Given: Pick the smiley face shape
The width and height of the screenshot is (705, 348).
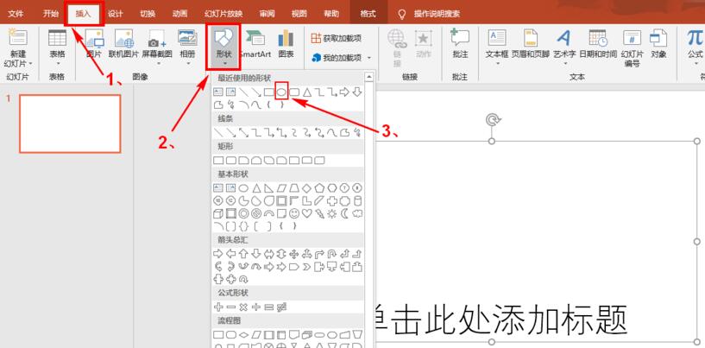Looking at the screenshot, I should pos(294,212).
